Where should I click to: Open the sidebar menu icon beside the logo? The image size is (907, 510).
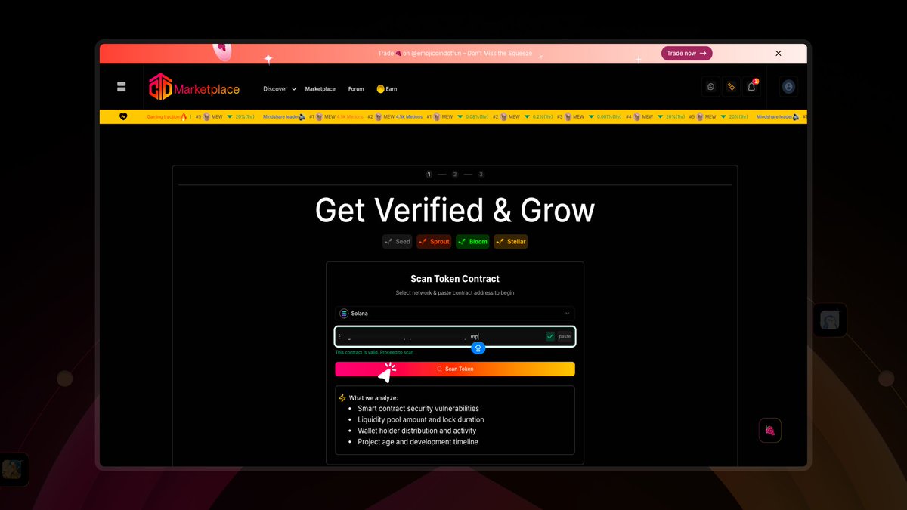[x=121, y=87]
